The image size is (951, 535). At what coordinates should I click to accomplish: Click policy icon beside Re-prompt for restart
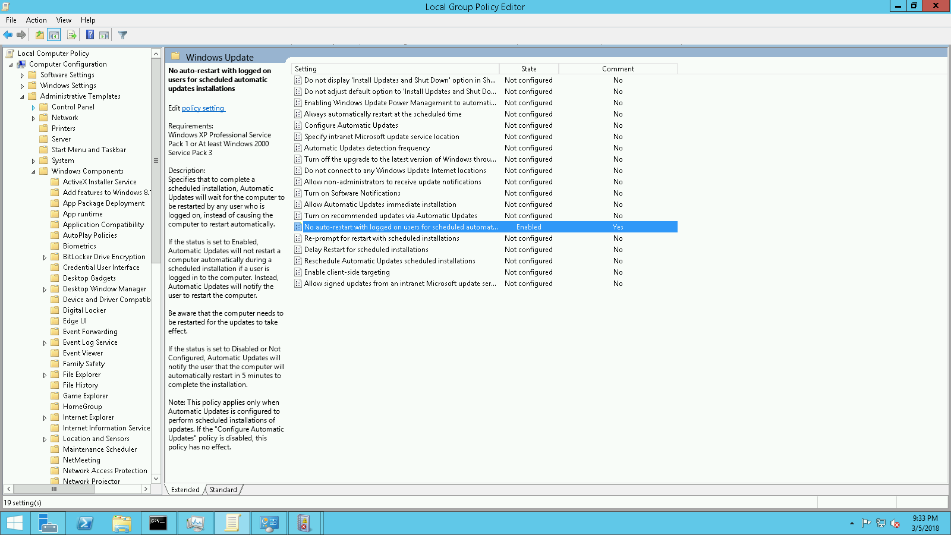point(298,238)
